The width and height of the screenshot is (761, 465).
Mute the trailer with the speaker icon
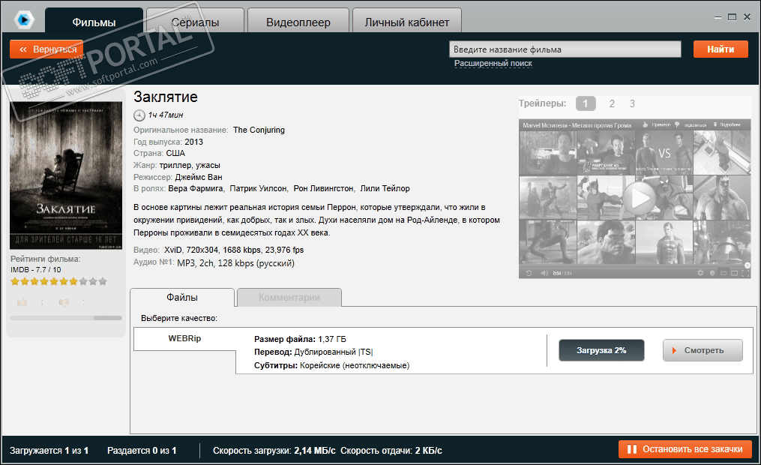[544, 273]
